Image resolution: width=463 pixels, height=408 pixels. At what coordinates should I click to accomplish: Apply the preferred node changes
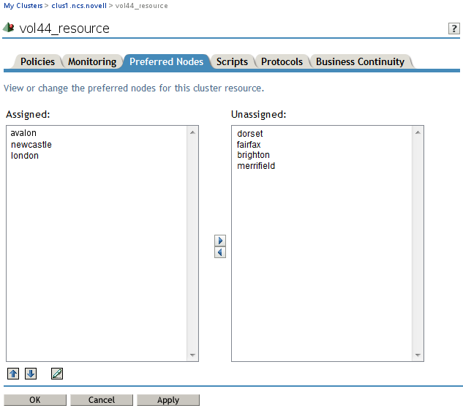pyautogui.click(x=168, y=400)
